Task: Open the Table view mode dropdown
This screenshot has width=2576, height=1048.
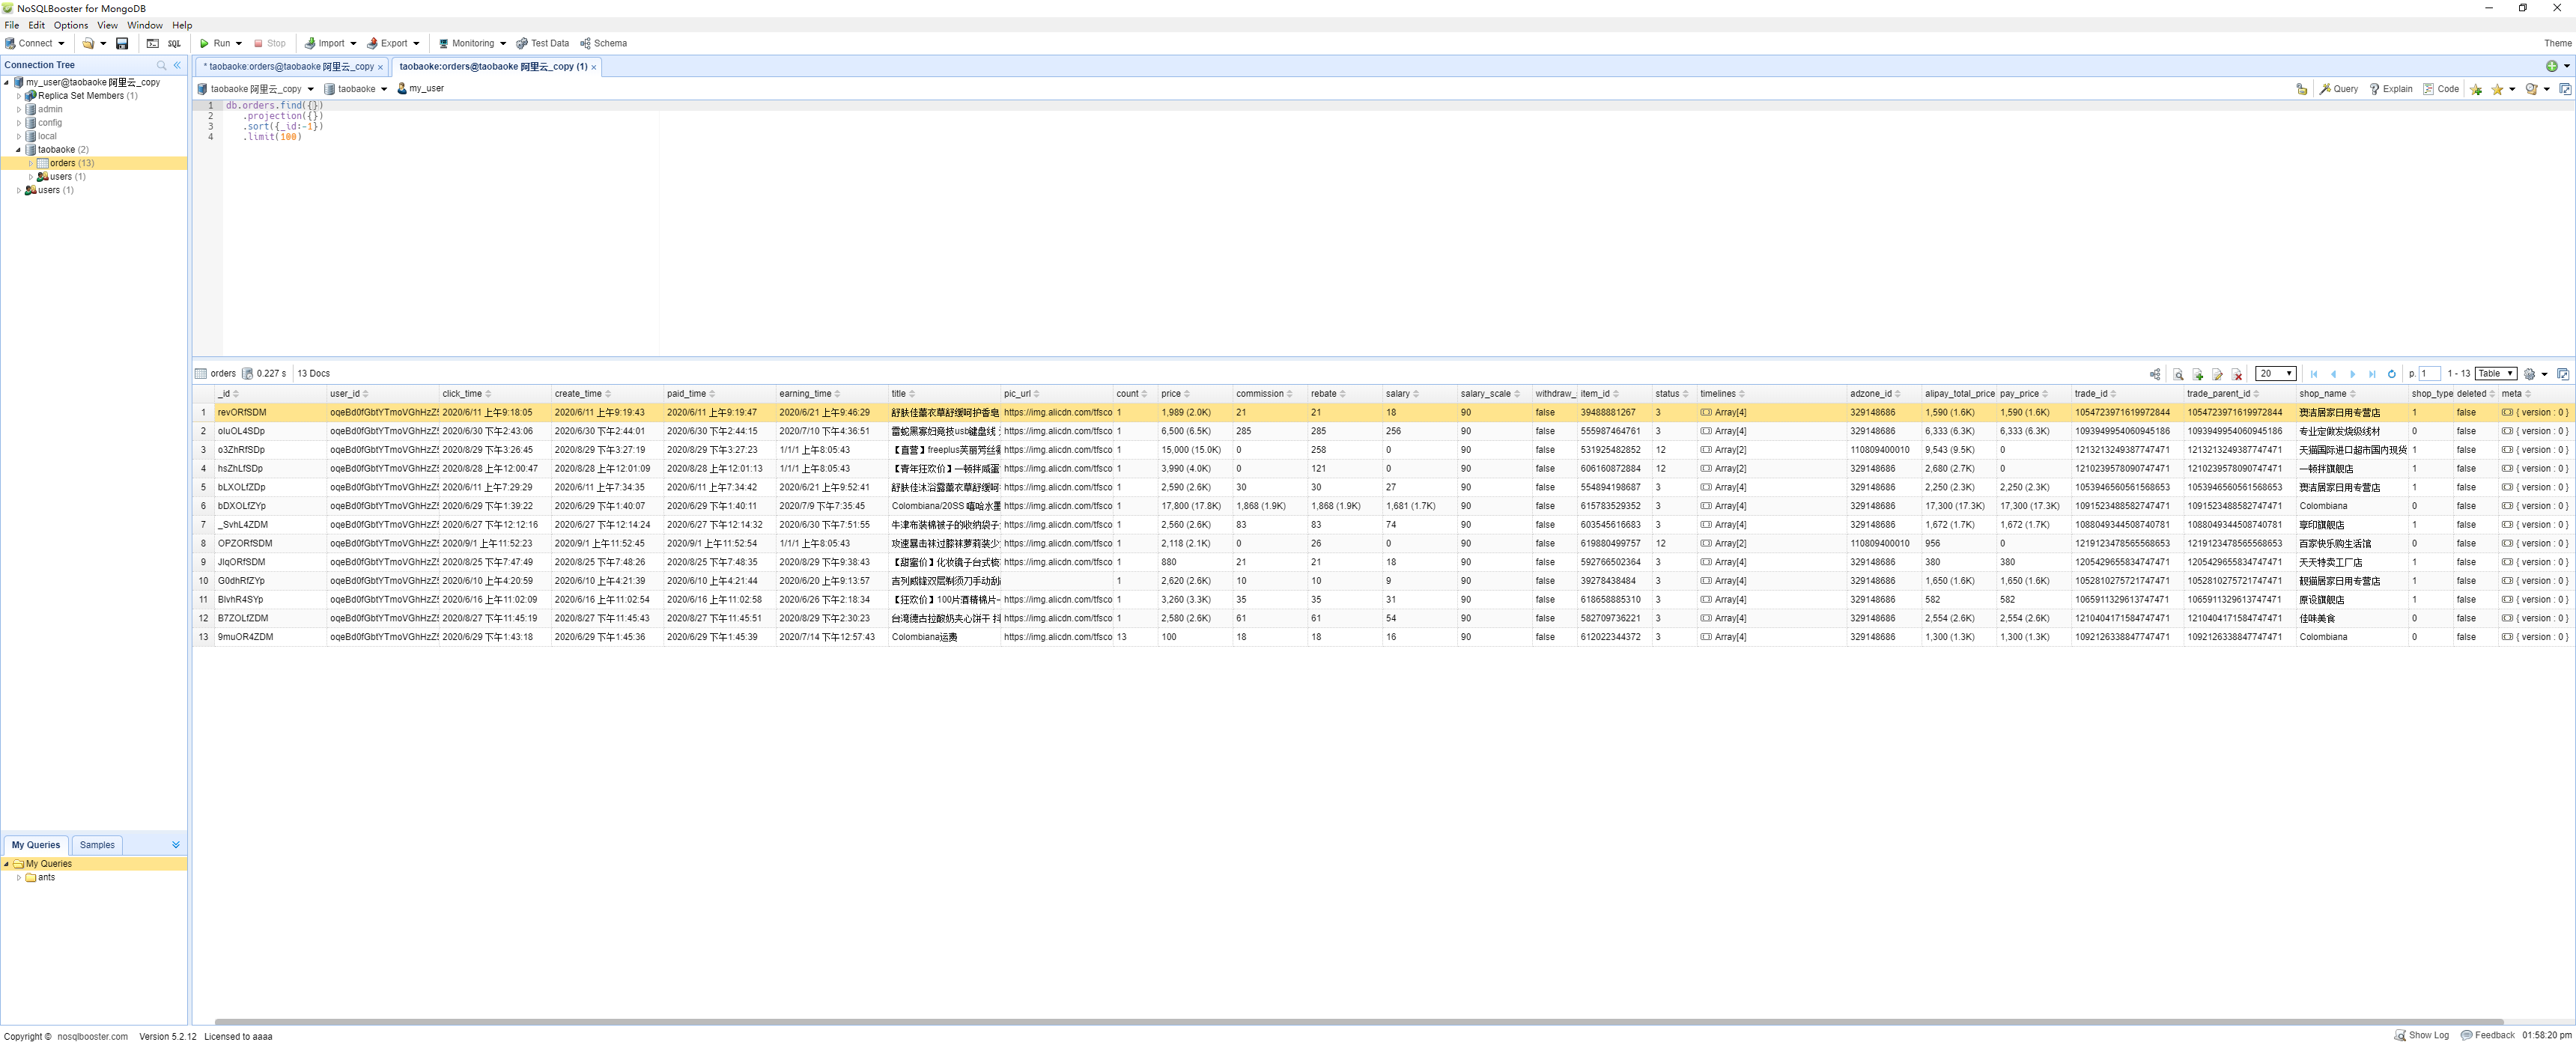Action: point(2495,374)
